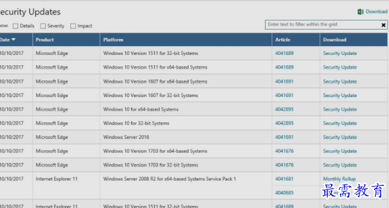Click 'Internet Explorer 11' in Server 2008 R2 row
The height and width of the screenshot is (208, 389).
pyautogui.click(x=57, y=179)
